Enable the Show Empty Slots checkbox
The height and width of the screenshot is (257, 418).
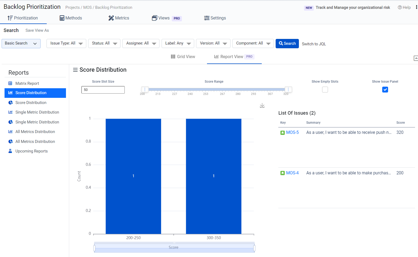click(x=325, y=90)
